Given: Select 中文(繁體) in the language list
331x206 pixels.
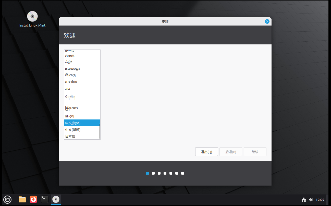Looking at the screenshot, I should click(73, 130).
